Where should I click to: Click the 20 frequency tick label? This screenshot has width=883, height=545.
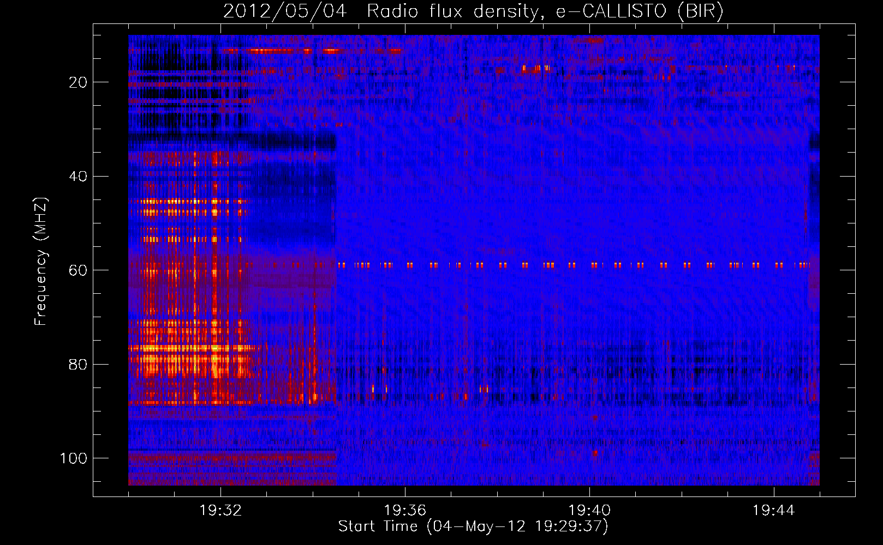click(x=79, y=82)
